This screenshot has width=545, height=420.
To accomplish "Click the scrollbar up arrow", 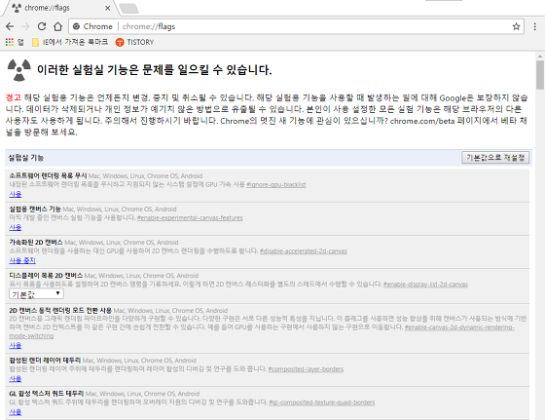I will pos(540,56).
